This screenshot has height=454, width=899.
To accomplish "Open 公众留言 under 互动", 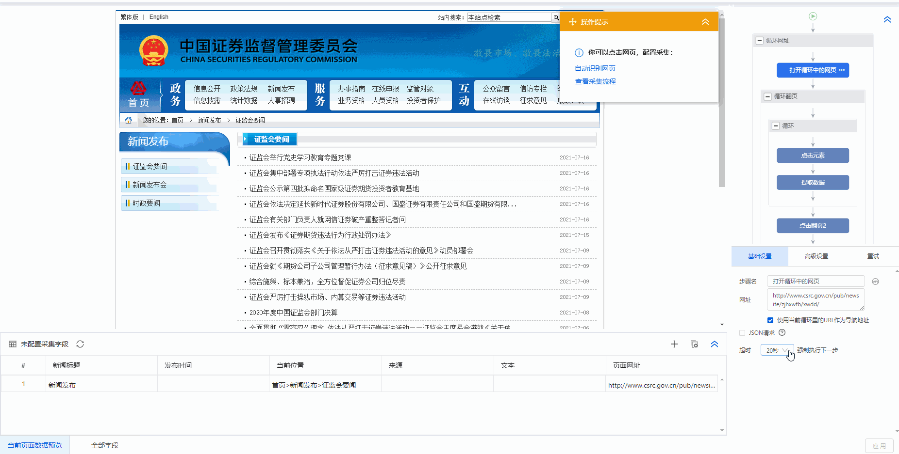I will click(496, 89).
